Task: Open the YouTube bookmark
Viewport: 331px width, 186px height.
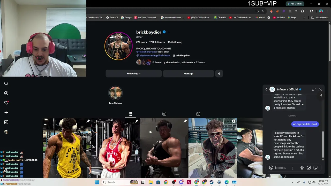Action: tap(279, 18)
